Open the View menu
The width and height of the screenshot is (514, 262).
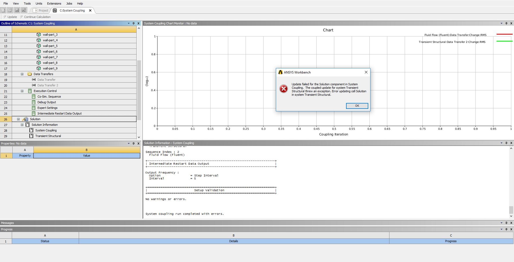pyautogui.click(x=16, y=3)
